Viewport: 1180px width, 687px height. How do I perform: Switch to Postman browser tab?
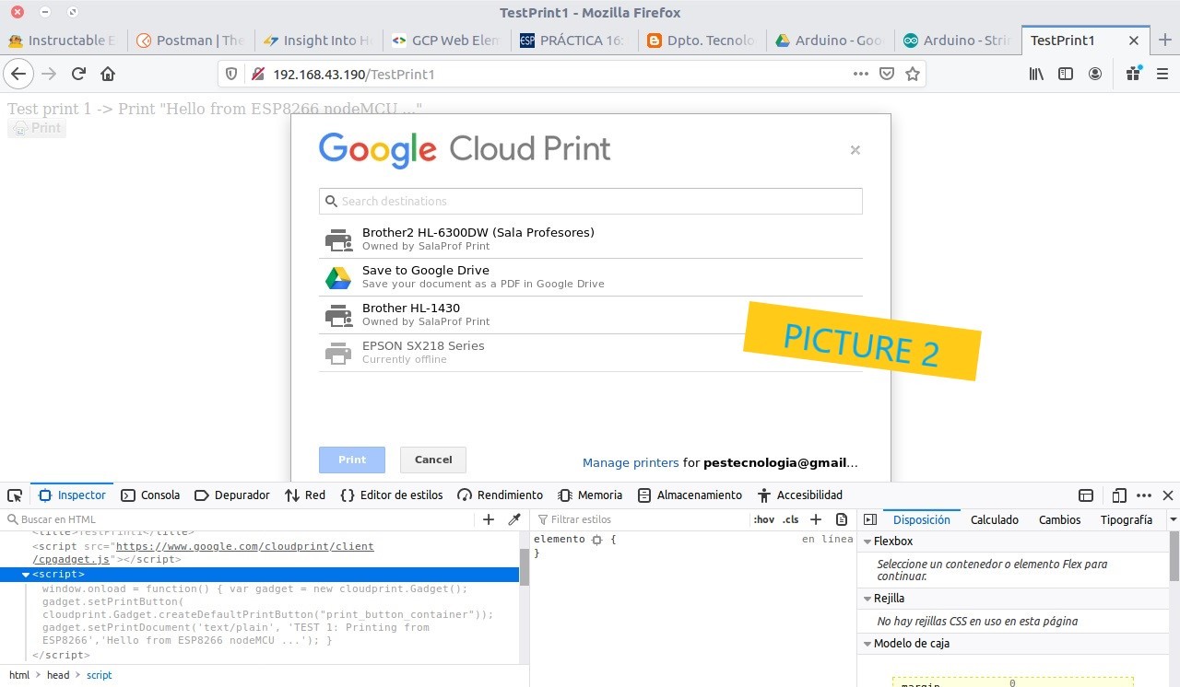point(190,41)
